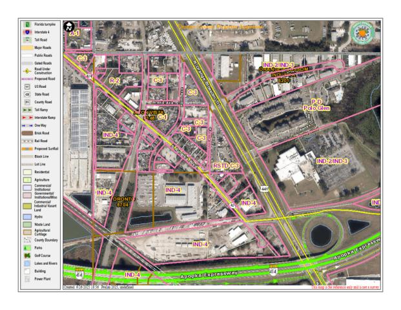Viewport: 401px width, 310px height.
Task: Click the County Boundary legend icon
Action: 27,240
